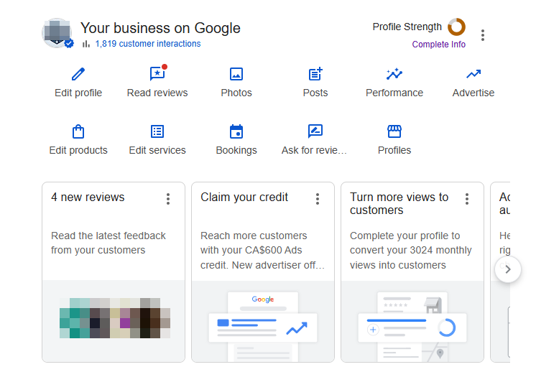Image resolution: width=559 pixels, height=372 pixels.
Task: Click the blurred review thumbnail image
Action: pos(115,318)
